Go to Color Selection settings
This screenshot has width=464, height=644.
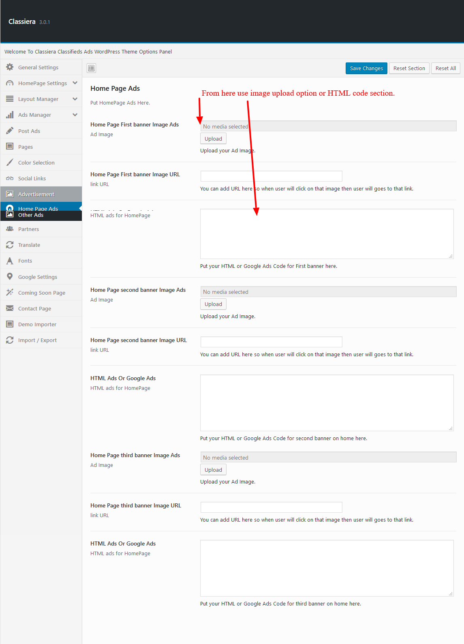coord(41,163)
